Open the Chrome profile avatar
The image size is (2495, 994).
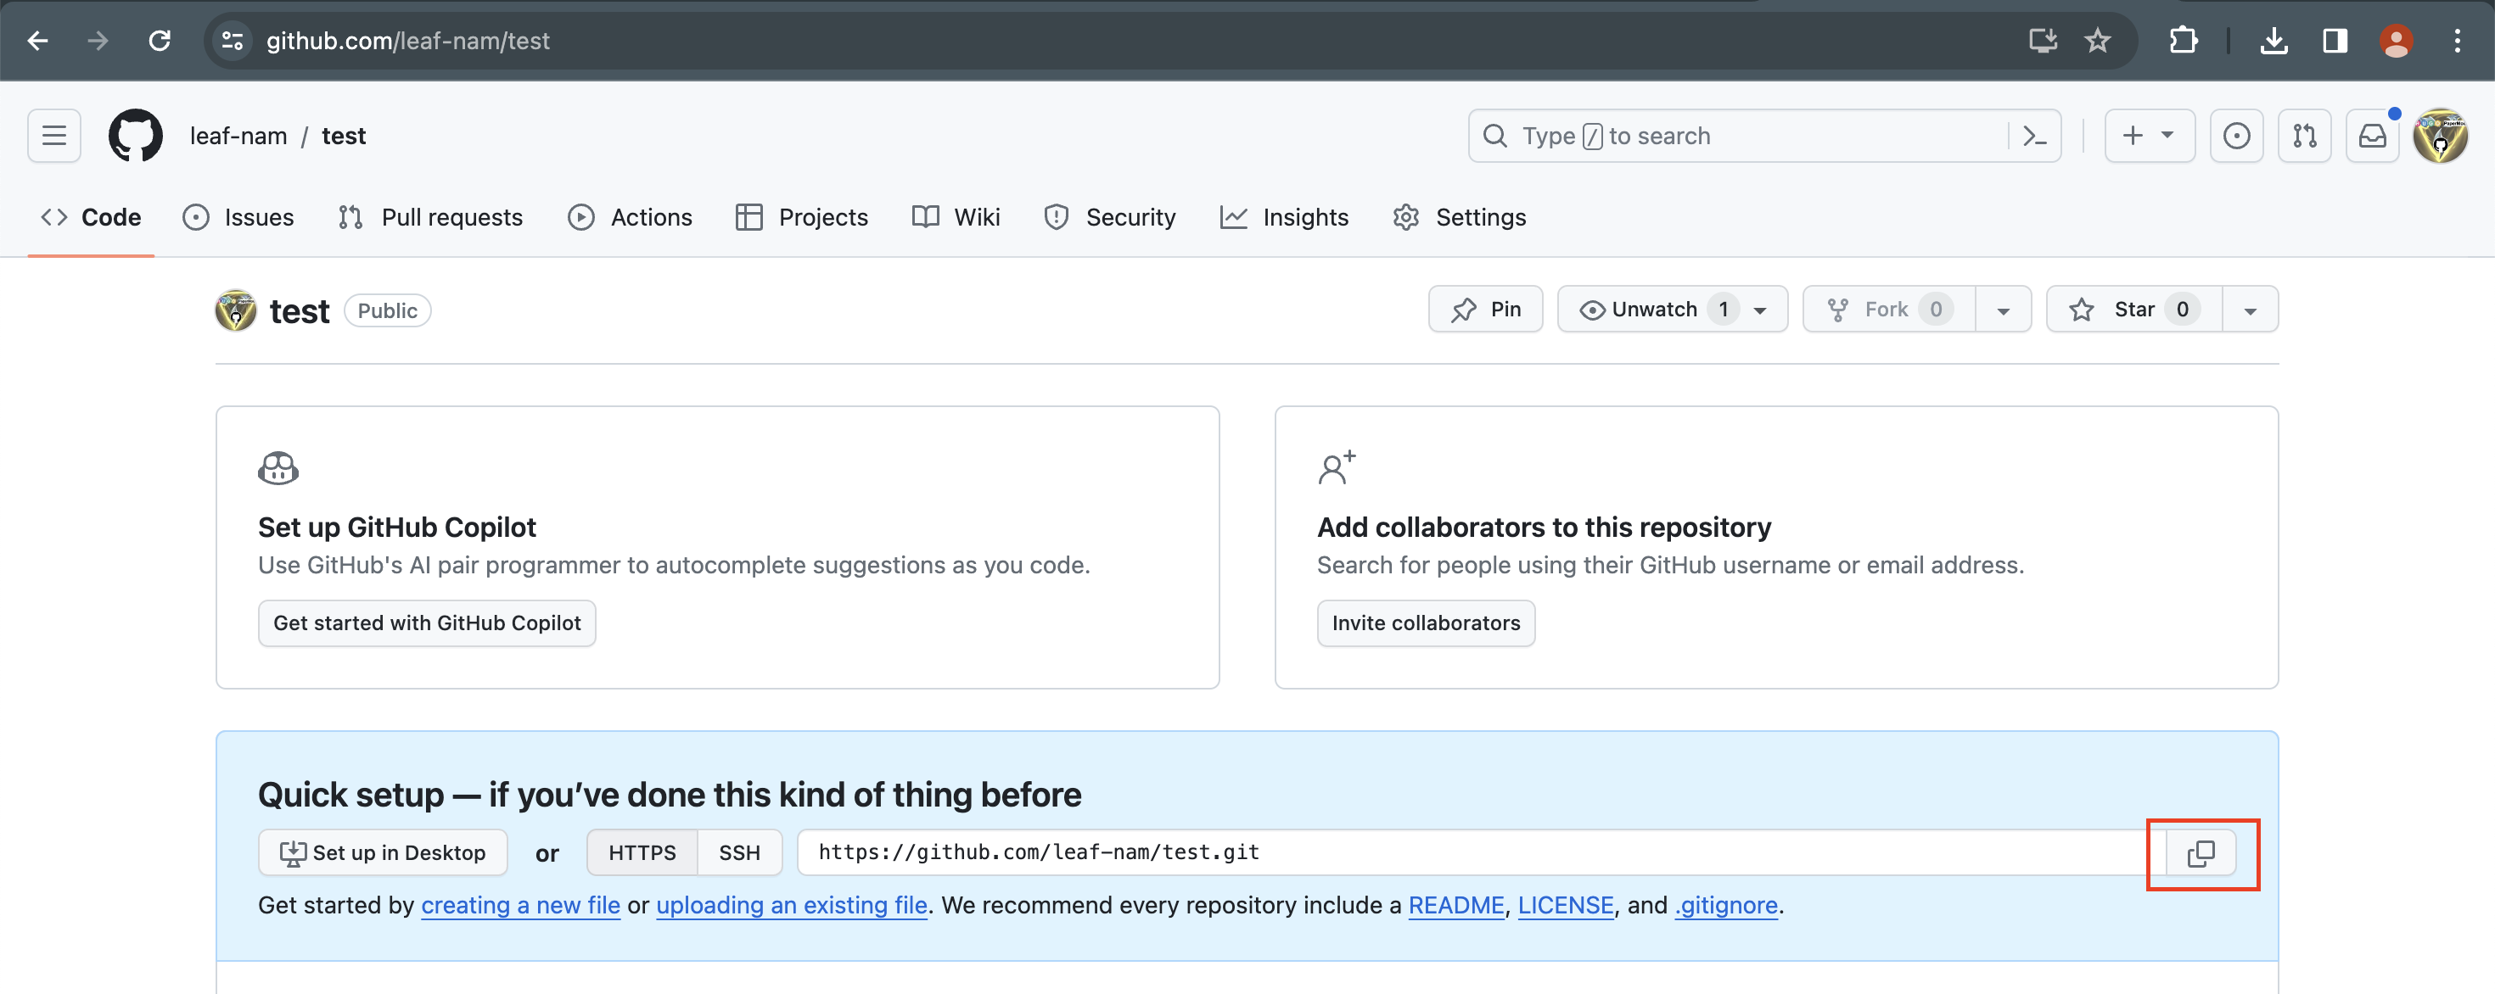(2397, 41)
